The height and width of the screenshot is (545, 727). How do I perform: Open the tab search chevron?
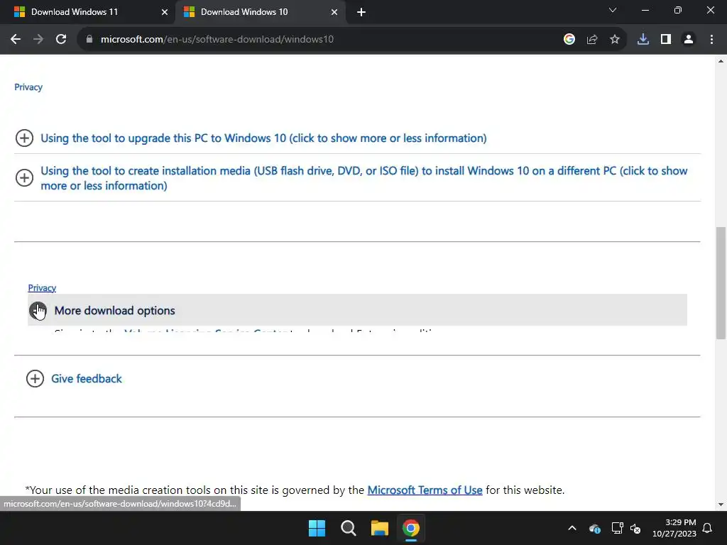pyautogui.click(x=613, y=10)
